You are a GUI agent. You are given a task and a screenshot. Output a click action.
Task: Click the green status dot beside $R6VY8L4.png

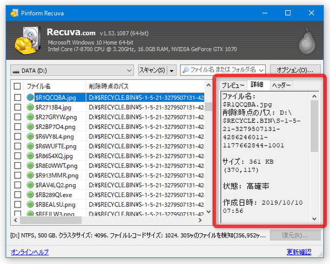[x=30, y=136]
